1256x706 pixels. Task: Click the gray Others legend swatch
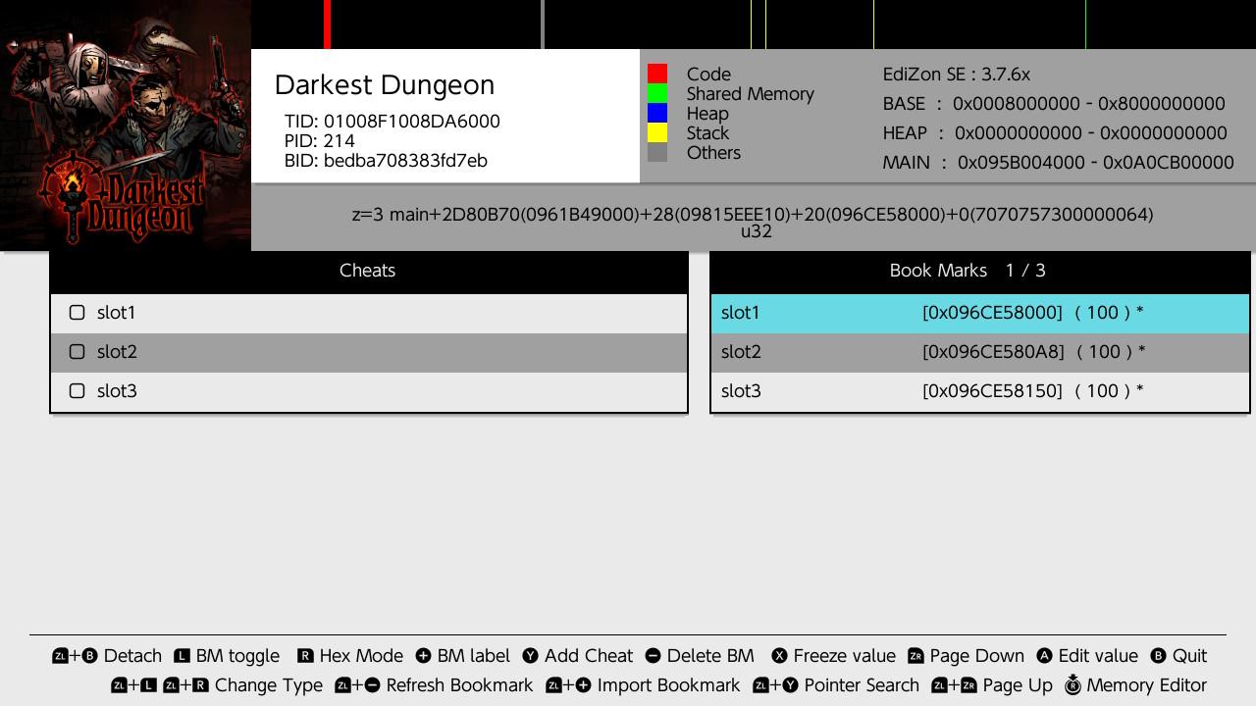[657, 152]
